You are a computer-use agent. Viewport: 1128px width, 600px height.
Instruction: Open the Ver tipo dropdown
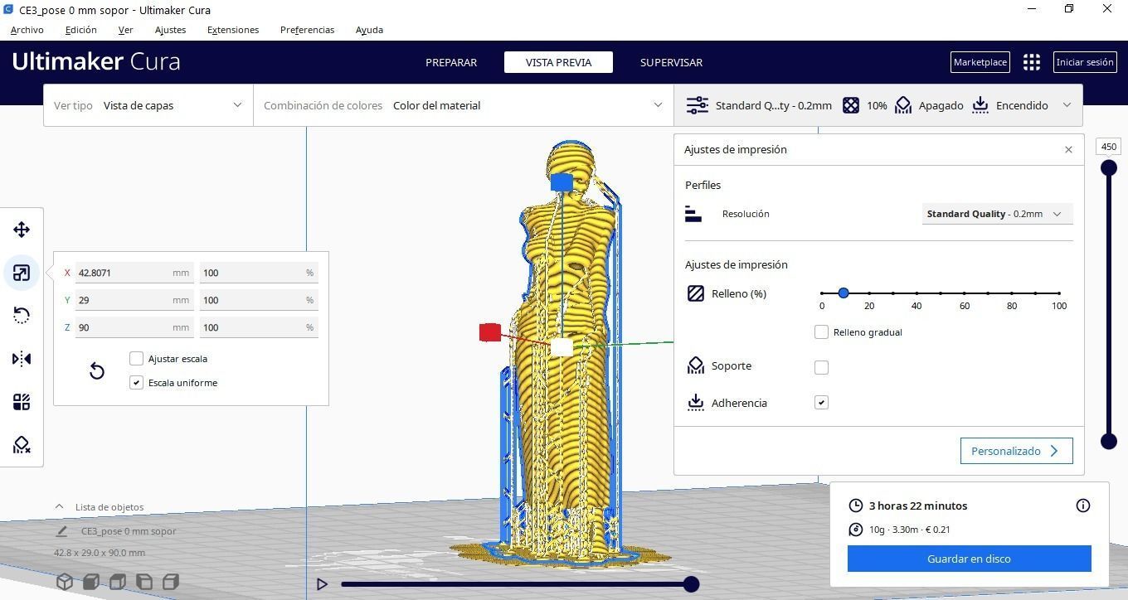pos(148,105)
